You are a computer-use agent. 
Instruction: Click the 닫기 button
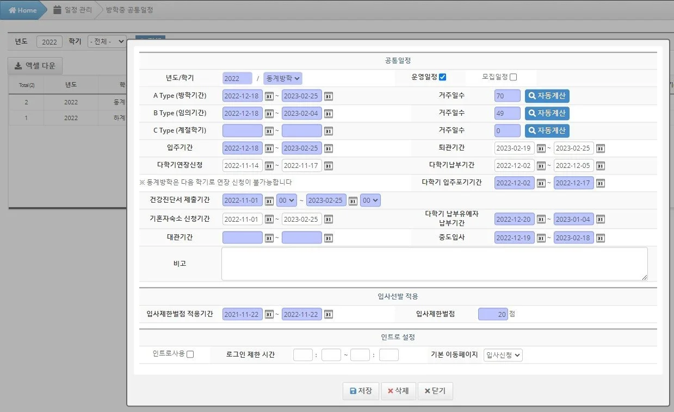click(435, 391)
